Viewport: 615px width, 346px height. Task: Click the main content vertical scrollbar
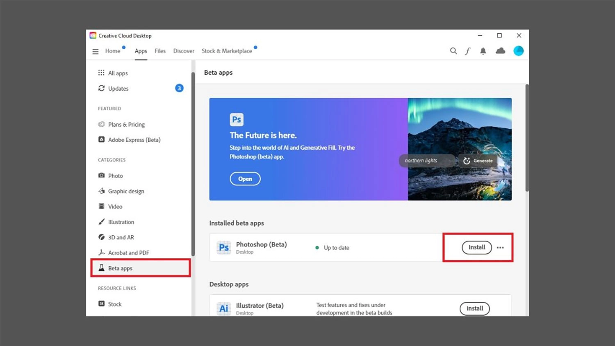[527, 138]
